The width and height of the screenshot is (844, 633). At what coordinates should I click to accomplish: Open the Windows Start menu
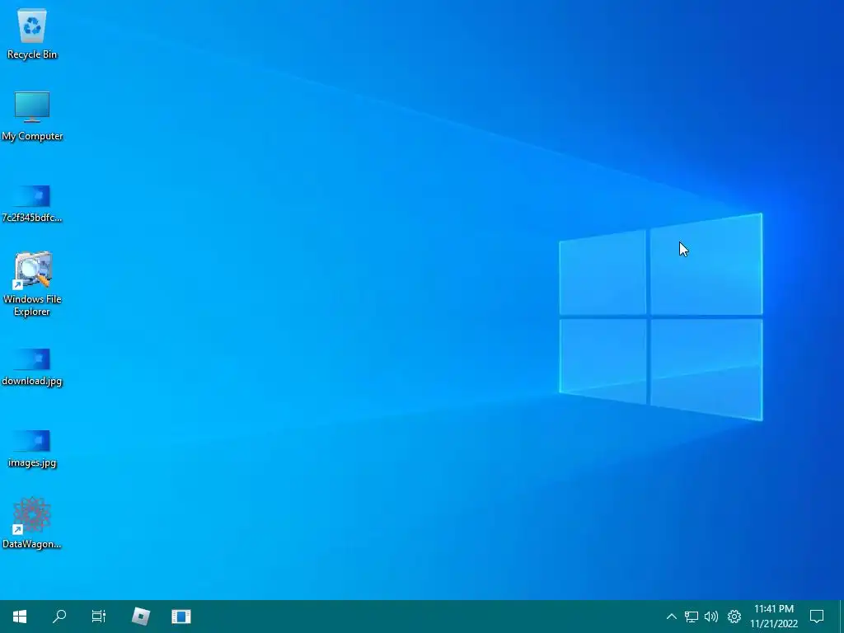click(x=20, y=617)
